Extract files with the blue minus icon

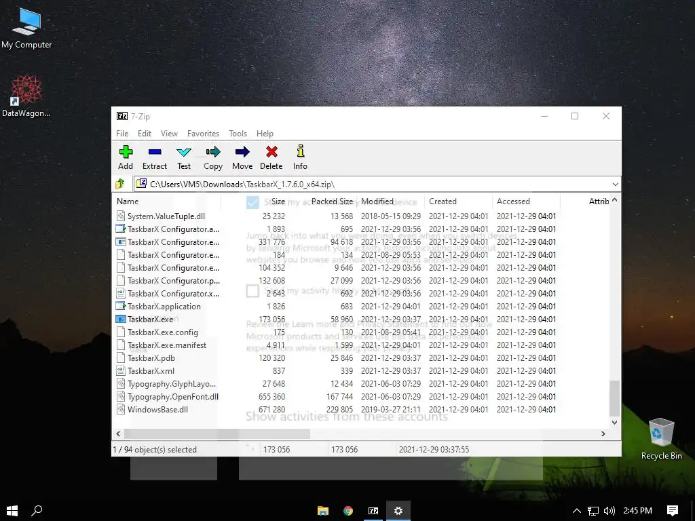click(155, 152)
